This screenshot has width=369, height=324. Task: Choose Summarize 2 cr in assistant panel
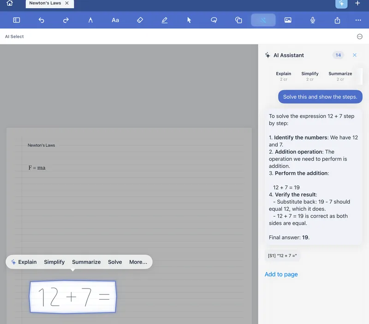coord(340,76)
